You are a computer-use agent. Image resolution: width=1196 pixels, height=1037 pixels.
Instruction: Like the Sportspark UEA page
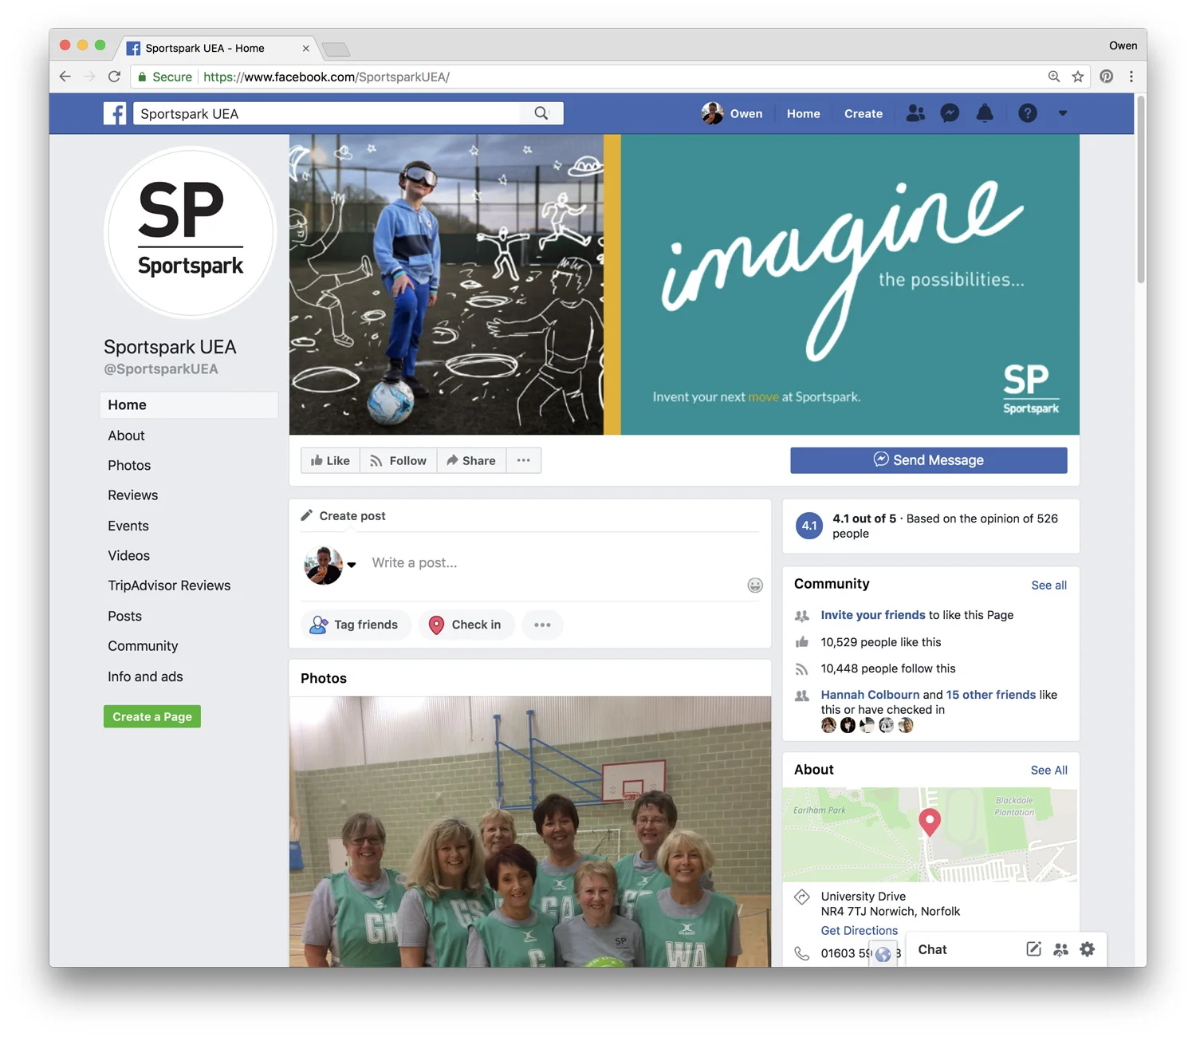[x=330, y=460]
